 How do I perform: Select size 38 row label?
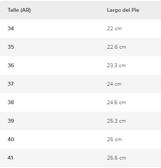(11, 102)
